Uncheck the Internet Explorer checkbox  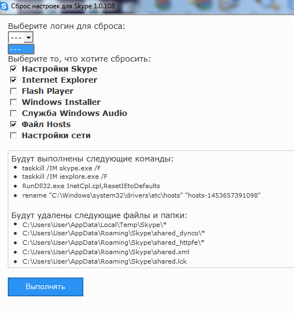pos(13,80)
